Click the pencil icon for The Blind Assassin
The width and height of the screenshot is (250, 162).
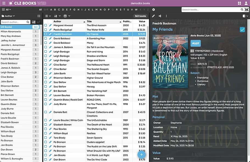click(x=50, y=25)
